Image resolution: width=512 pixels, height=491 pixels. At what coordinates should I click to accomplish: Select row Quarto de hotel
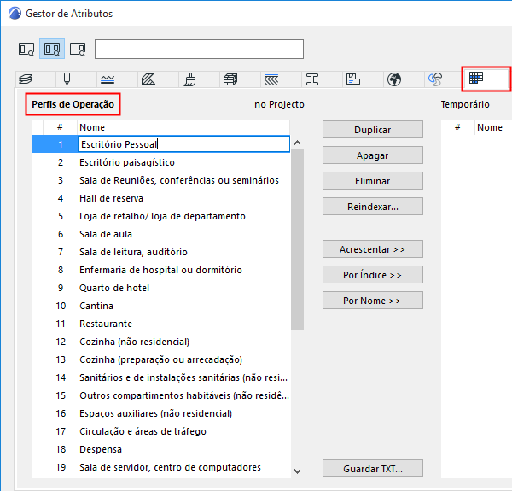point(160,288)
